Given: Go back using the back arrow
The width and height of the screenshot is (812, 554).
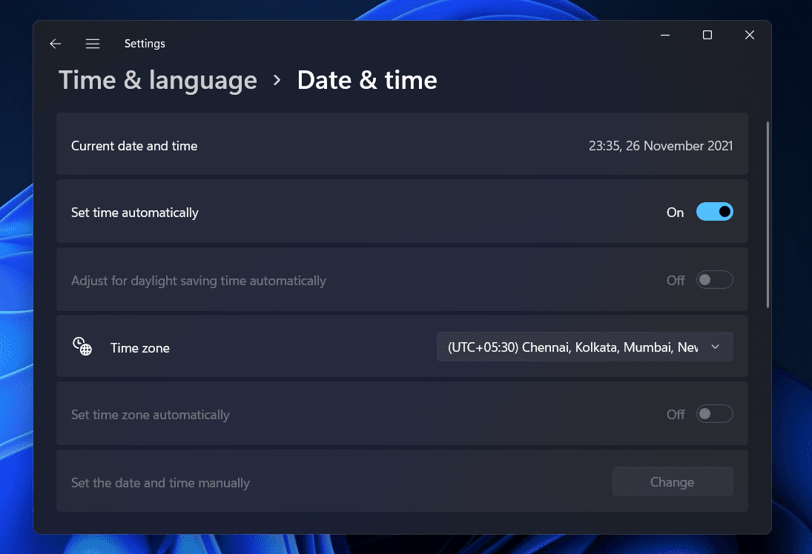Looking at the screenshot, I should [x=55, y=44].
